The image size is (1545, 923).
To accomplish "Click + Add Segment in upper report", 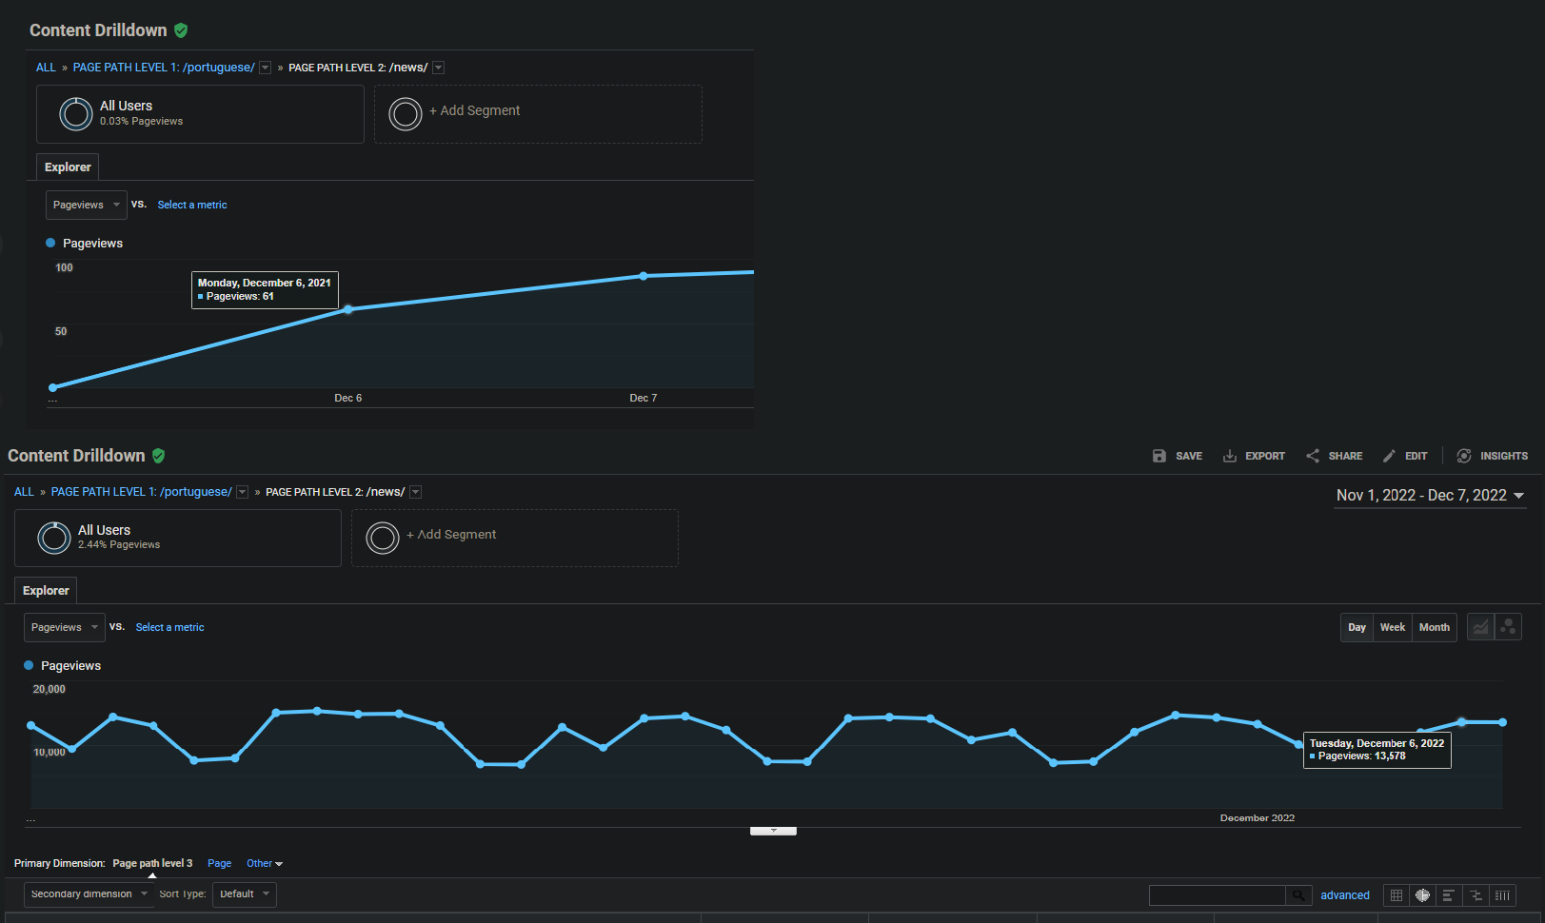I will click(x=474, y=110).
